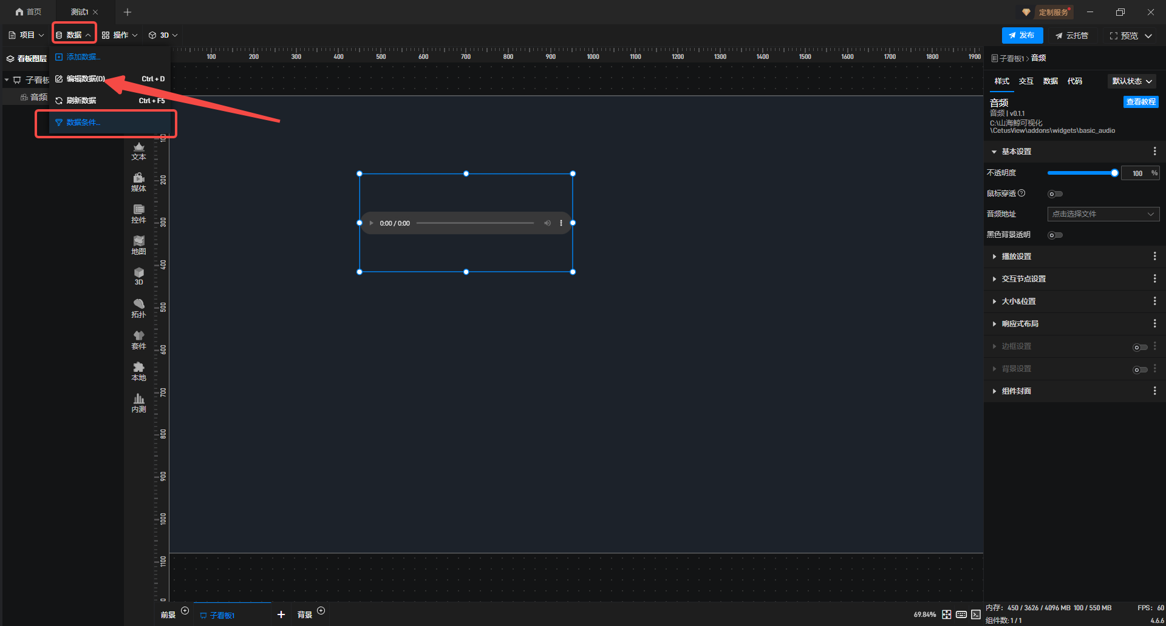Click the opacity percentage input field

point(1136,173)
